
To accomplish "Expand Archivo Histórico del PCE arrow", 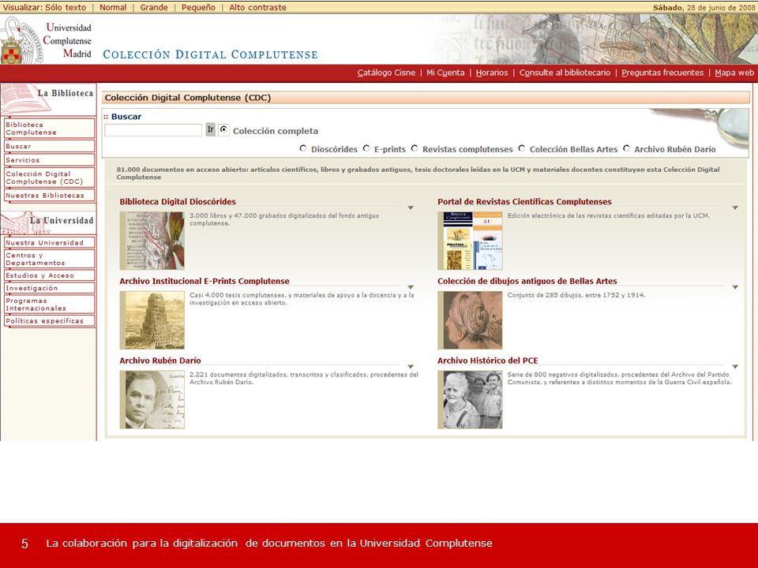I will tap(735, 367).
